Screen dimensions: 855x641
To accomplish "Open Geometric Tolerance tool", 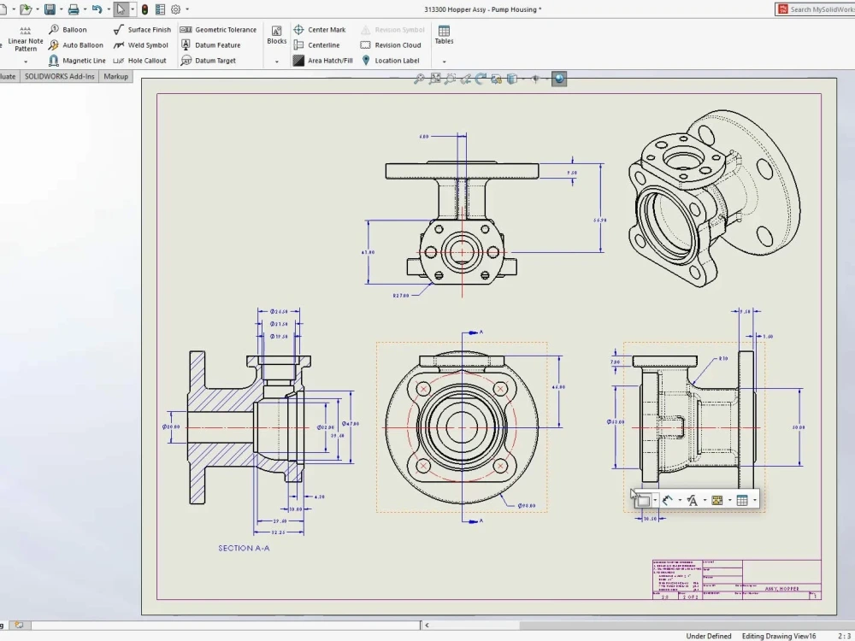I will point(218,29).
